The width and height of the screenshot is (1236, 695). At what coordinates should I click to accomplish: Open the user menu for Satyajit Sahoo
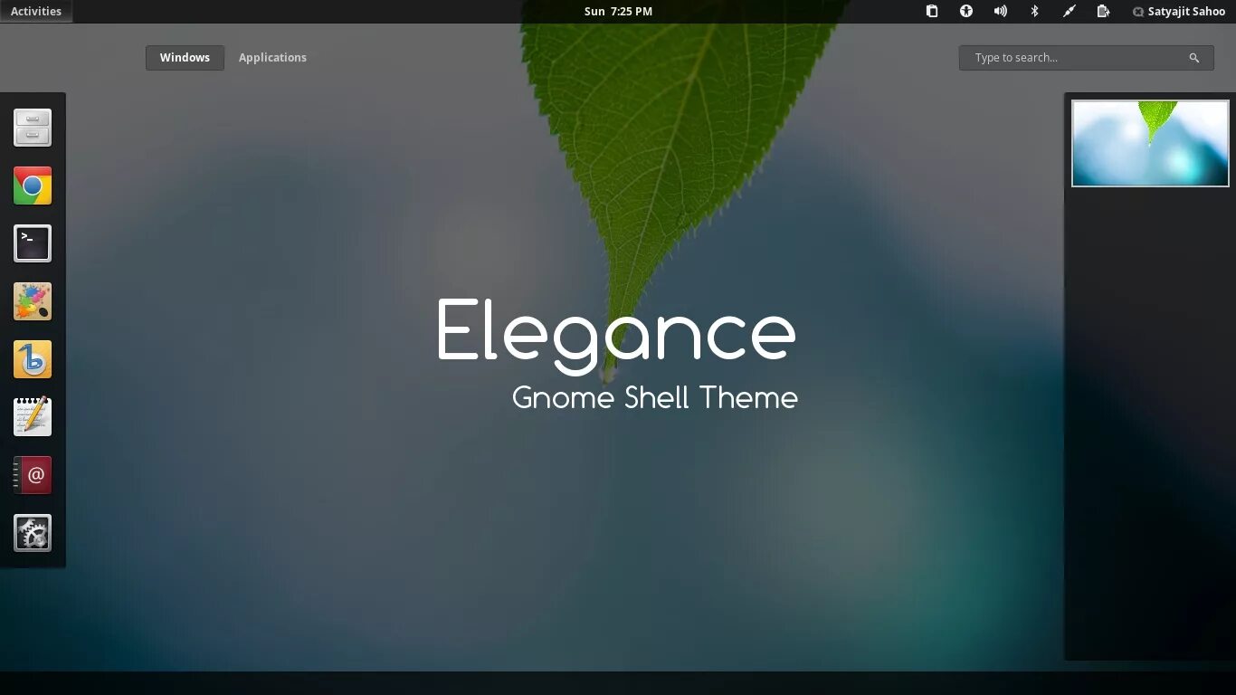pyautogui.click(x=1178, y=11)
